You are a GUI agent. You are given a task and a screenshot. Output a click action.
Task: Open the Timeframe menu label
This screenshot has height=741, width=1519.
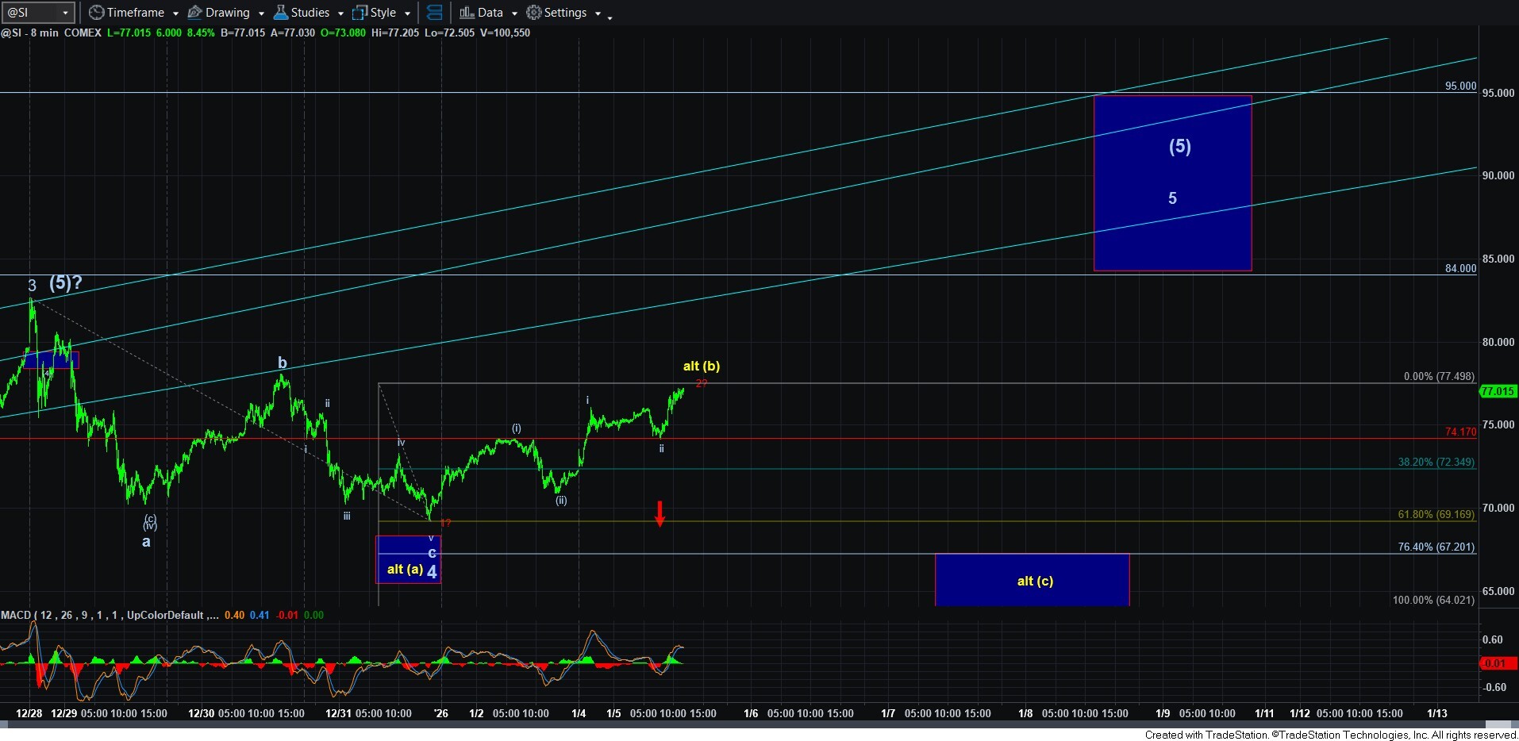click(135, 13)
